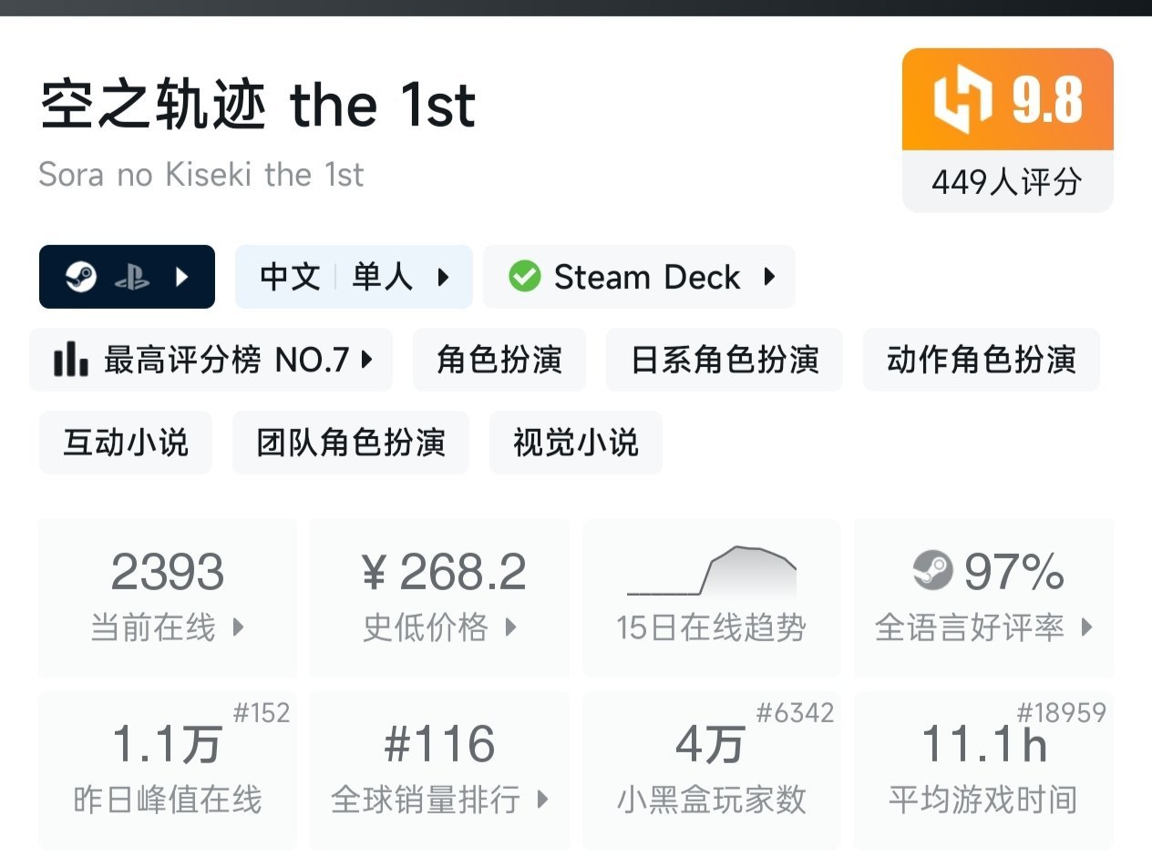Click the bar chart ranking icon
1152x857 pixels.
pos(70,361)
